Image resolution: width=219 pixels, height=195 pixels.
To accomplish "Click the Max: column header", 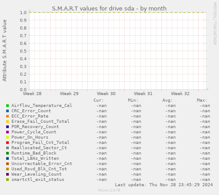I will pos(202,100).
